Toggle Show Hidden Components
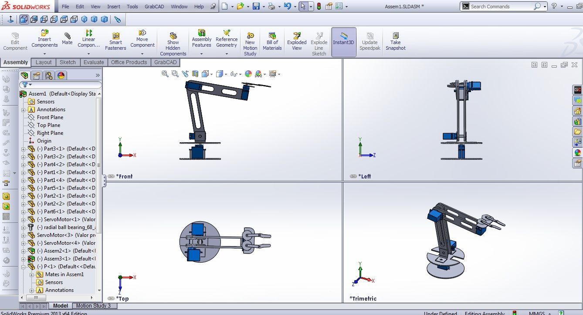 tap(173, 42)
